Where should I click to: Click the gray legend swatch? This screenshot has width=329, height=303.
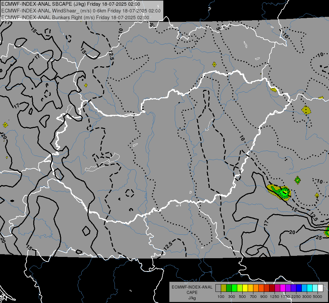coord(218,288)
